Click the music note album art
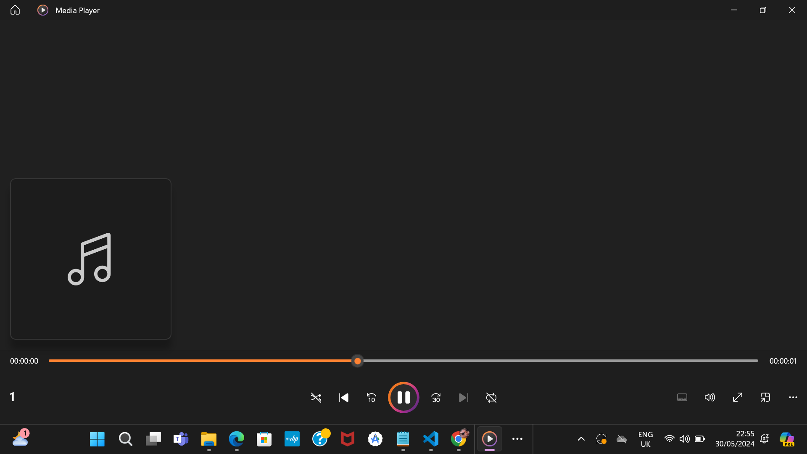The height and width of the screenshot is (454, 807). [91, 259]
